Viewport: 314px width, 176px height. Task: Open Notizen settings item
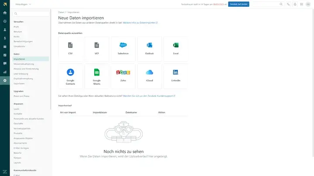[17, 158]
